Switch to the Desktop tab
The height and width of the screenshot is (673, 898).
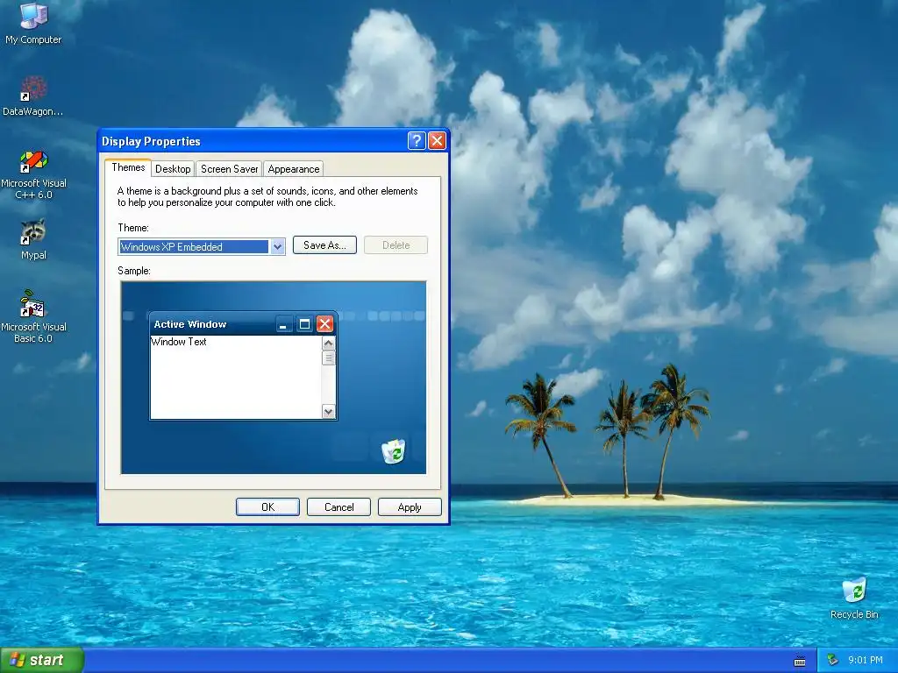pos(173,169)
